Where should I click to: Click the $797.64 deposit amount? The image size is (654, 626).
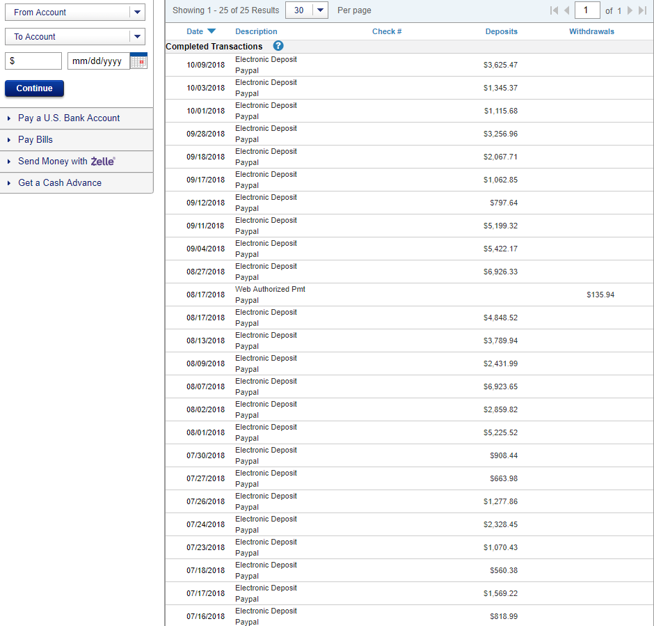pyautogui.click(x=504, y=203)
